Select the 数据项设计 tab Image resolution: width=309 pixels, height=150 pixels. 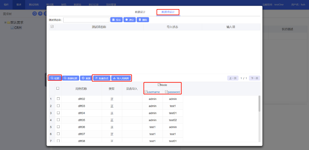pyautogui.click(x=168, y=12)
